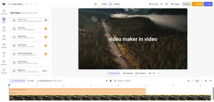
Task: Open more options ellipsis under preview
Action: [x=159, y=73]
